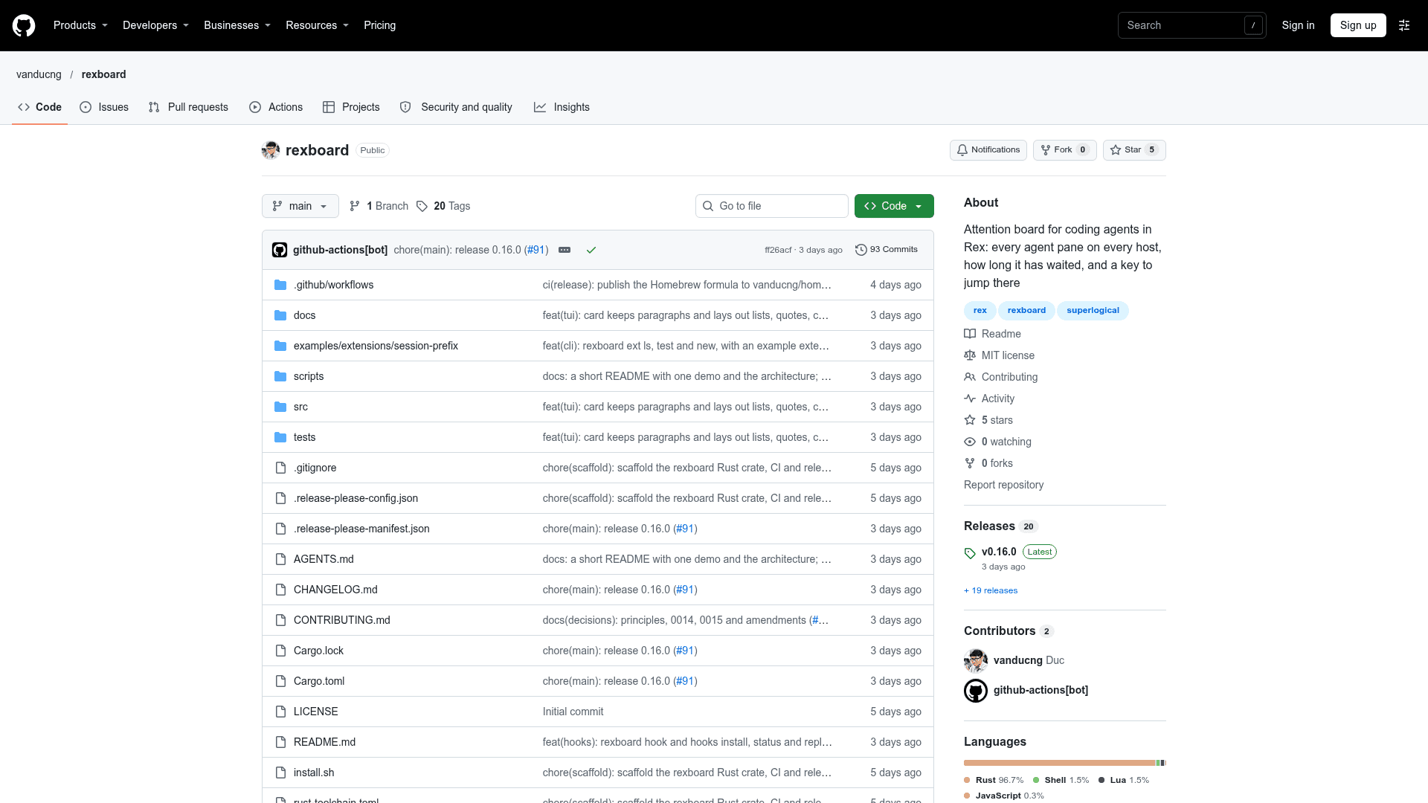1428x803 pixels.
Task: Open the + 19 releases link
Action: (991, 590)
